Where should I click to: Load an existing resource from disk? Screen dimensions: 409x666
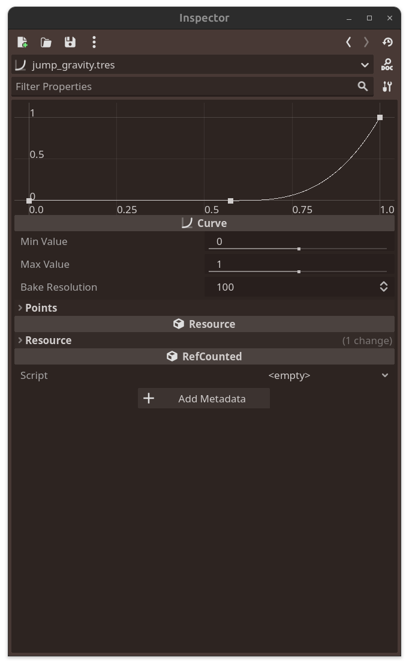46,42
